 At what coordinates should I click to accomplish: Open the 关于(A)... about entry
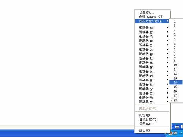[x=152, y=124]
